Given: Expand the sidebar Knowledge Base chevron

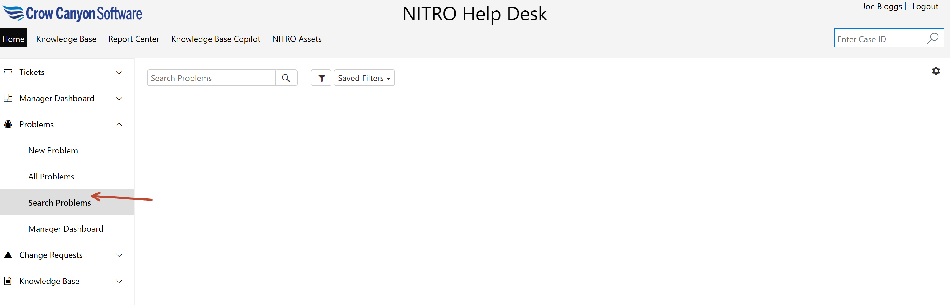Looking at the screenshot, I should coord(119,282).
